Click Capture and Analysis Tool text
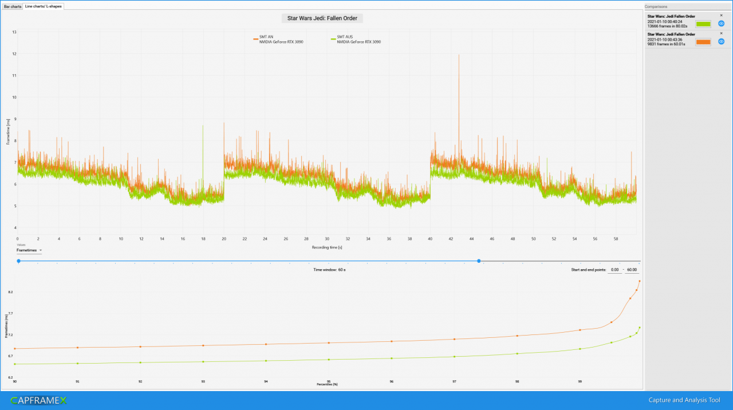Image resolution: width=733 pixels, height=410 pixels. [x=684, y=400]
